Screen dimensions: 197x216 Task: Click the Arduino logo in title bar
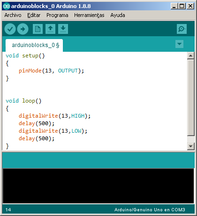pyautogui.click(x=7, y=6)
